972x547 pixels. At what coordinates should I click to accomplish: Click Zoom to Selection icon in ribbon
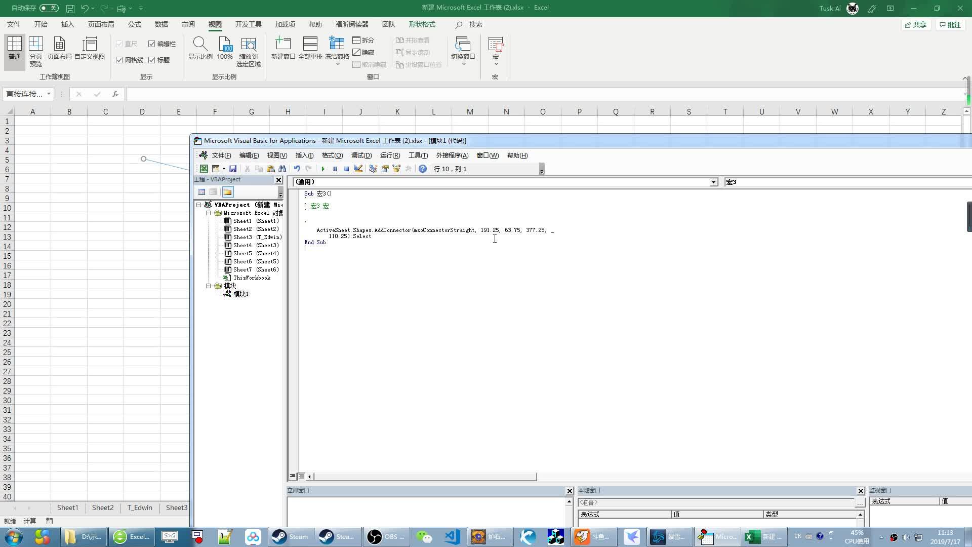(249, 51)
